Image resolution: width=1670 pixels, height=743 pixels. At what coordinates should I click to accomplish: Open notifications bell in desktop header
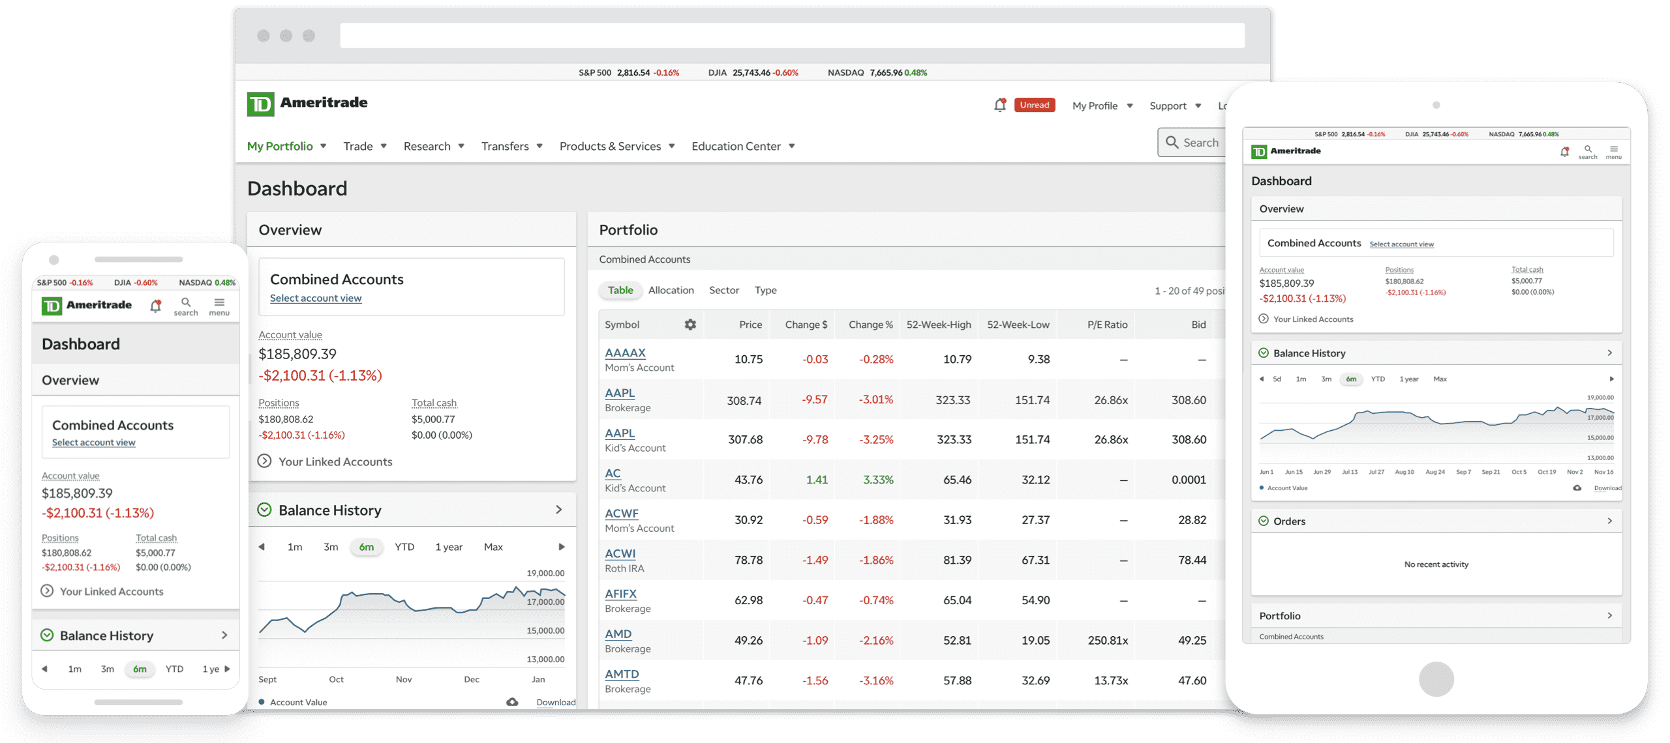(x=999, y=105)
